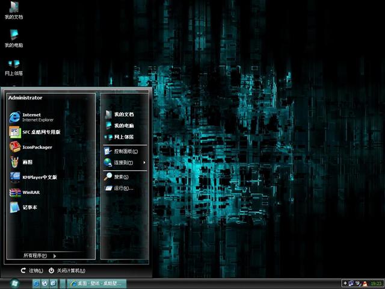This screenshot has height=289, width=385.
Task: Launch WinRAR from the Start menu
Action: pyautogui.click(x=30, y=192)
